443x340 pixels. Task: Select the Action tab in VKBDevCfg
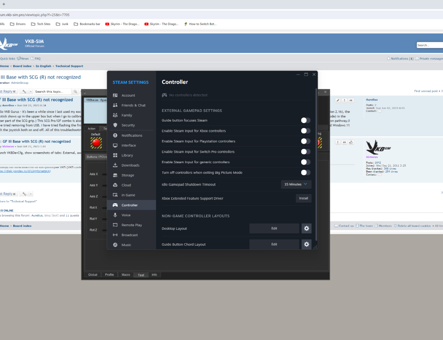(x=91, y=128)
